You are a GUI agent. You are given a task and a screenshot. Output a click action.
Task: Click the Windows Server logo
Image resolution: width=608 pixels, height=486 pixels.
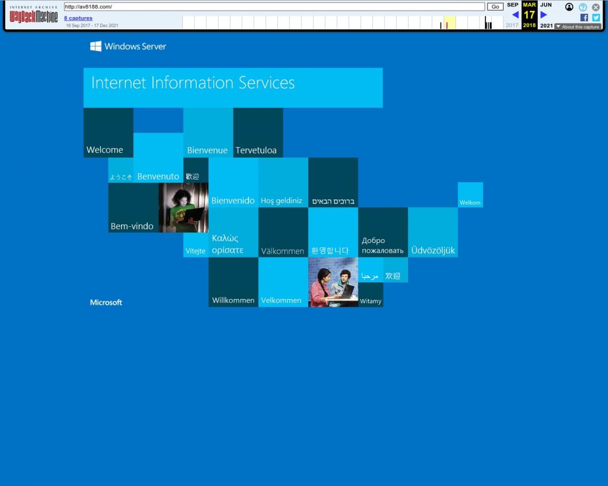pos(128,46)
